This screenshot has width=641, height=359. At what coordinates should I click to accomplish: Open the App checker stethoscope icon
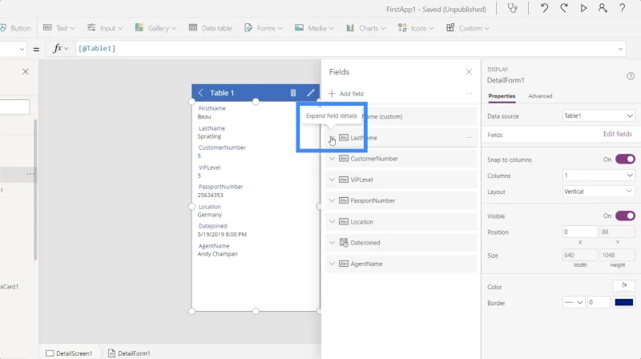[x=512, y=8]
